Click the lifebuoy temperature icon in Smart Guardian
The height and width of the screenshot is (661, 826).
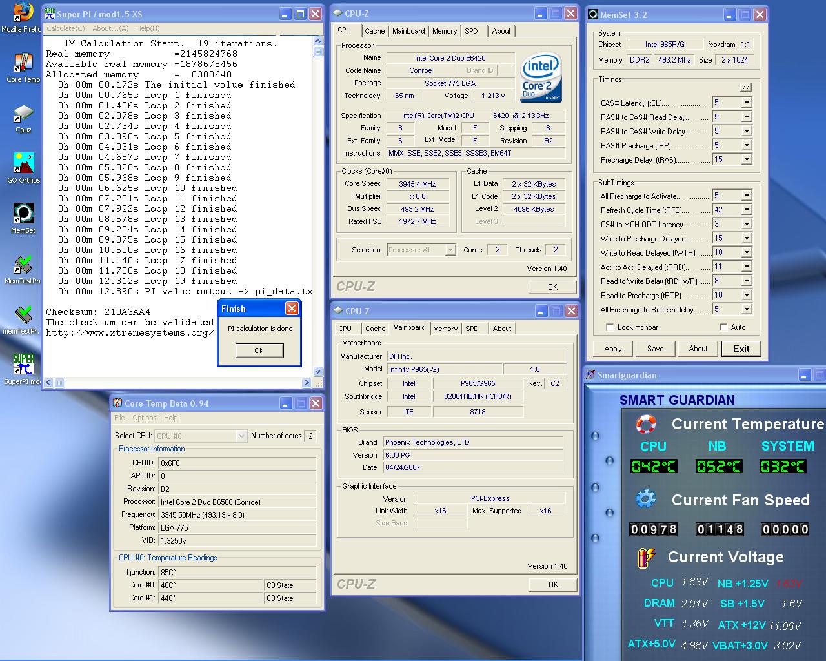coord(646,424)
